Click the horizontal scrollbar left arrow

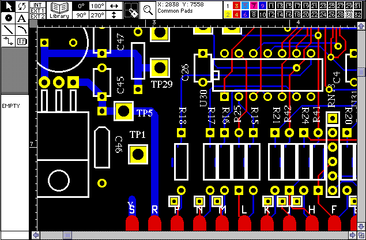click(x=36, y=235)
